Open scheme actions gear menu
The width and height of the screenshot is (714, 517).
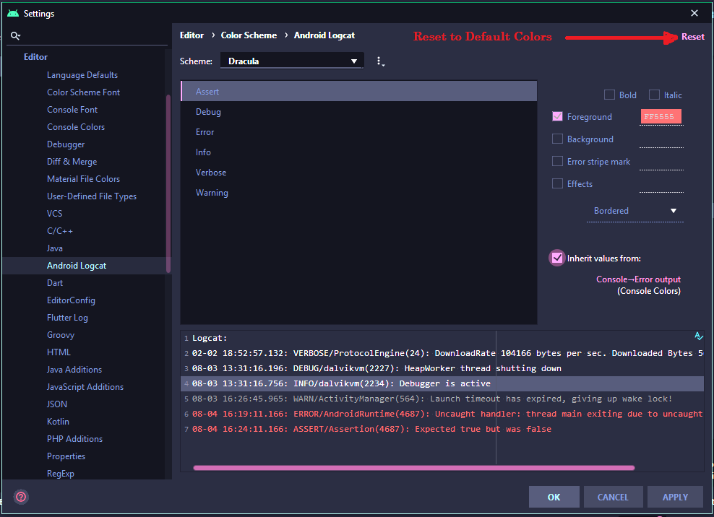click(x=379, y=61)
